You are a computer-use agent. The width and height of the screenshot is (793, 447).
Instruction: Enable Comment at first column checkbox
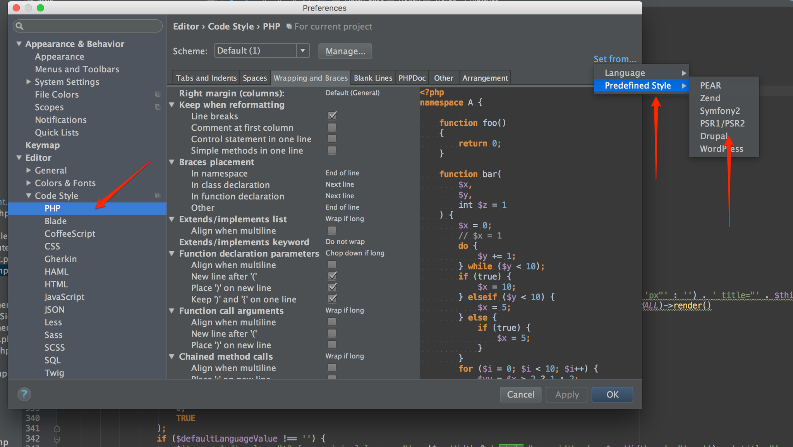click(332, 127)
